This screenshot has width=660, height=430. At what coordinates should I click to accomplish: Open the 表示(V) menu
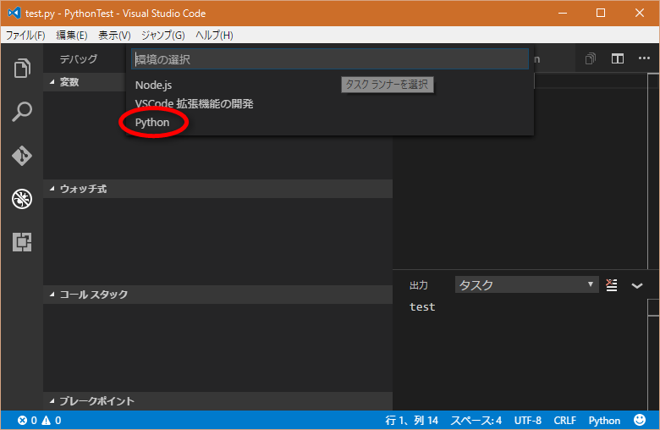point(114,36)
